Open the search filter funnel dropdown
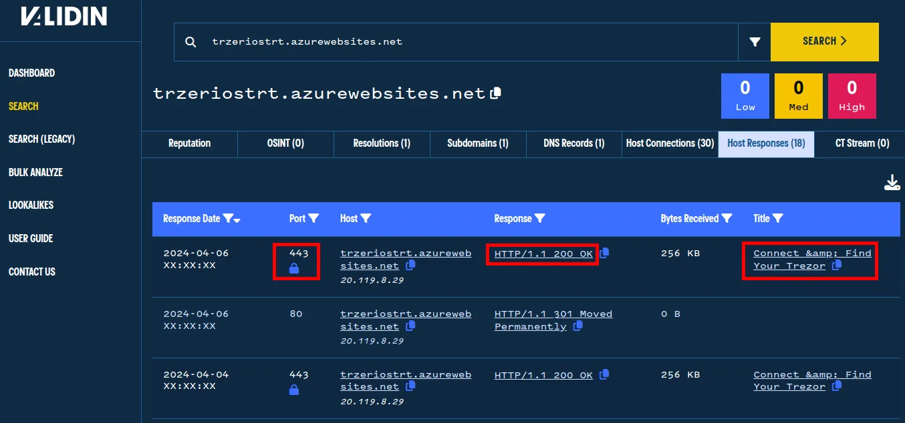Image resolution: width=905 pixels, height=423 pixels. 755,42
